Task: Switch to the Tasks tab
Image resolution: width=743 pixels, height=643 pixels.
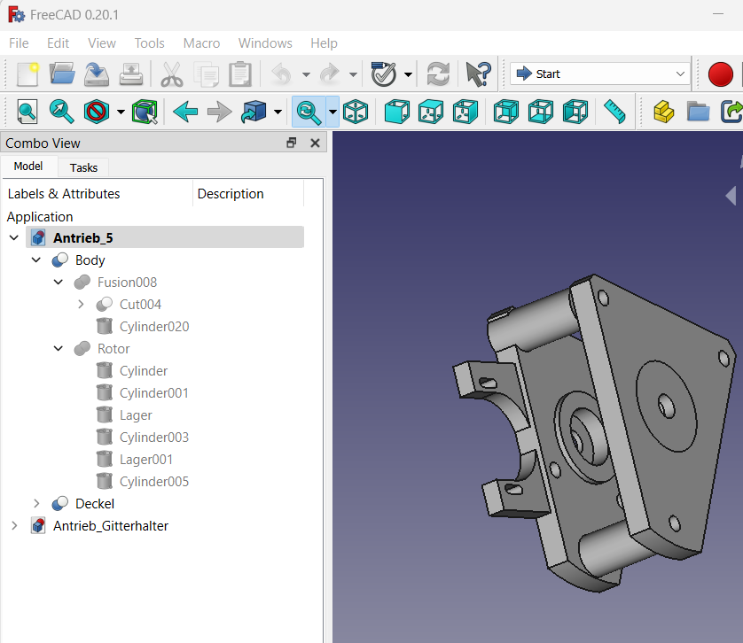Action: click(83, 167)
